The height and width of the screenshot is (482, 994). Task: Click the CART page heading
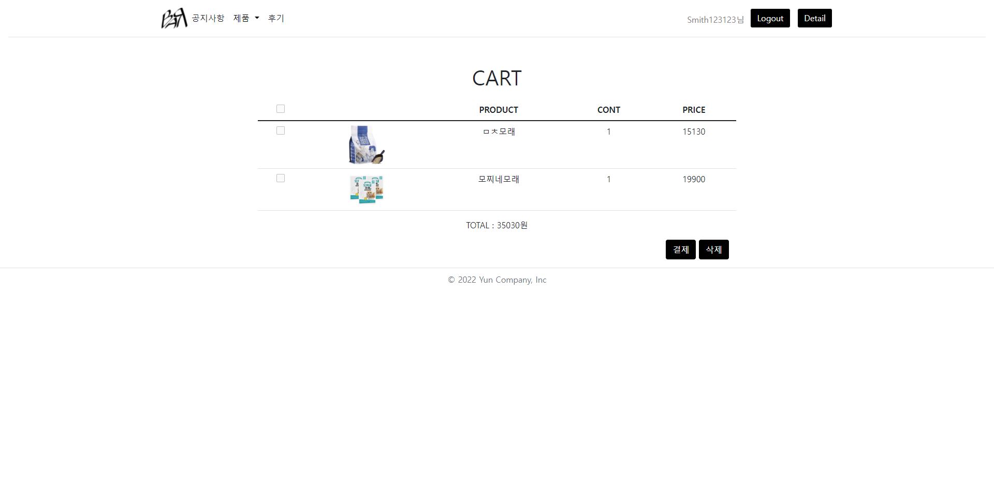click(x=496, y=78)
